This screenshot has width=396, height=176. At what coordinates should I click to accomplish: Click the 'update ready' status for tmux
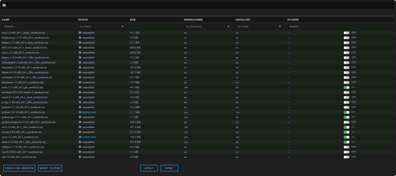click(89, 137)
